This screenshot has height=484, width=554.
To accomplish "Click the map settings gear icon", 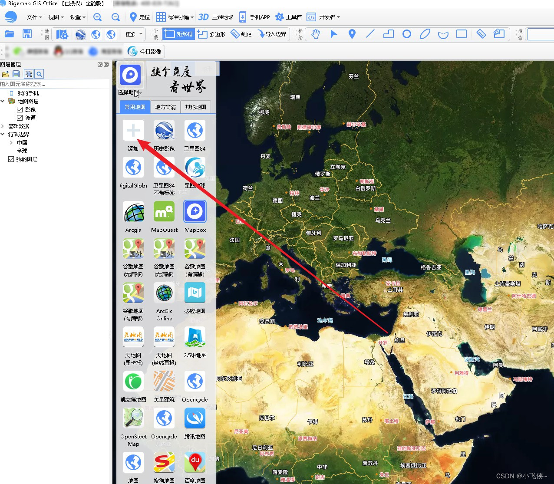I will click(63, 34).
